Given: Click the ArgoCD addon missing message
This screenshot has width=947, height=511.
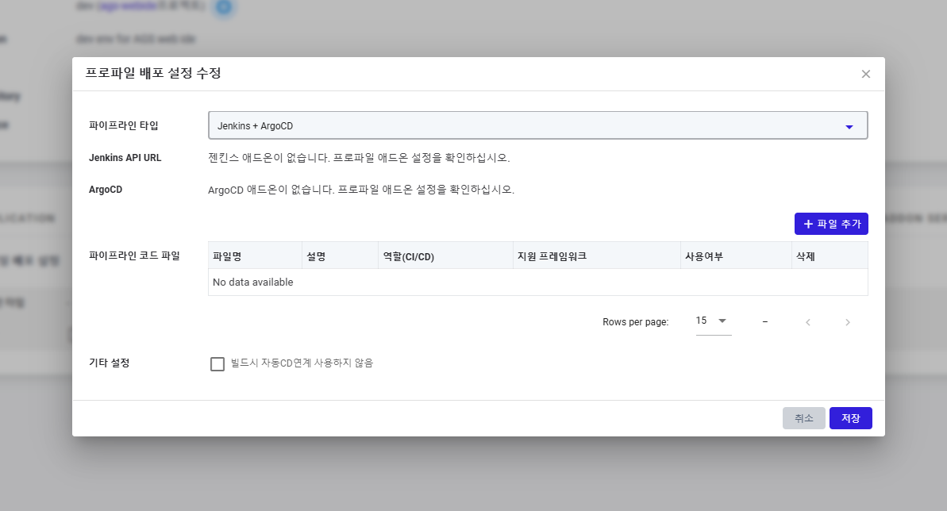Looking at the screenshot, I should tap(361, 190).
